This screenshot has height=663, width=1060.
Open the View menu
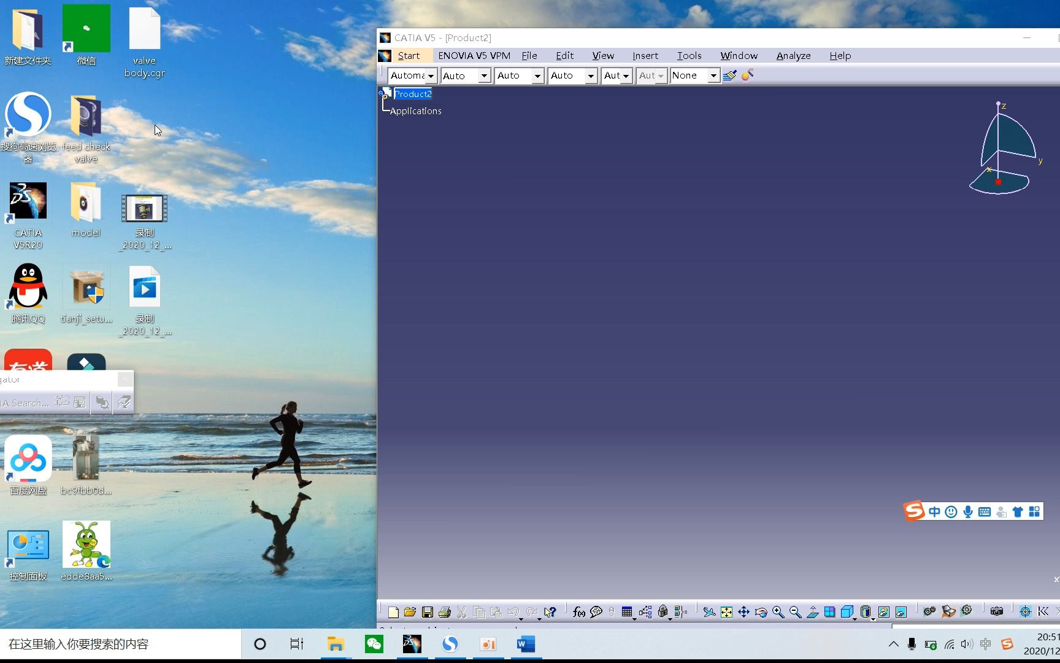coord(603,56)
